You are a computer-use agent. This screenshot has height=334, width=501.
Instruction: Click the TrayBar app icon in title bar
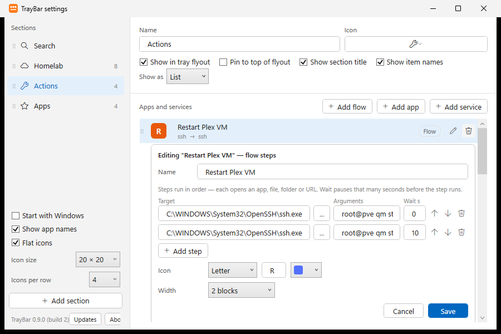click(x=13, y=9)
